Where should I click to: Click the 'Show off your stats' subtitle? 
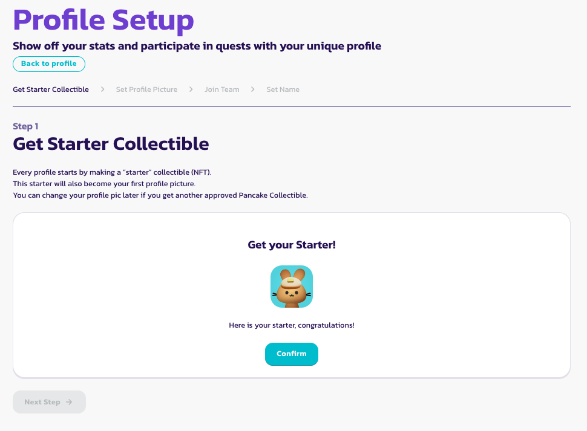[x=197, y=46]
